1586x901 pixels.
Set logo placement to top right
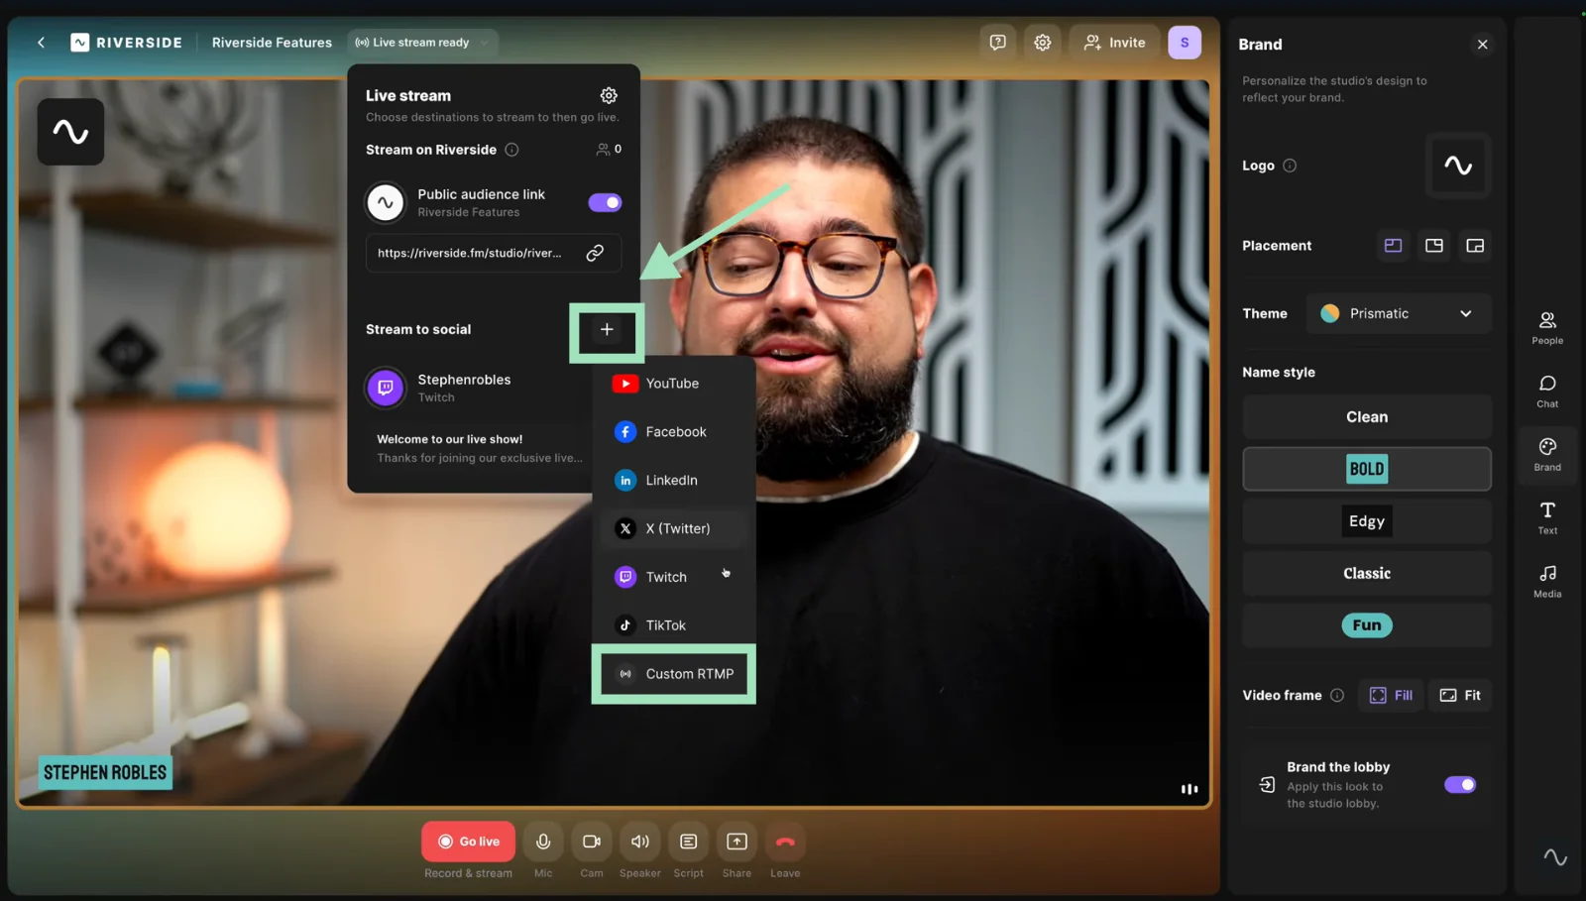1434,246
